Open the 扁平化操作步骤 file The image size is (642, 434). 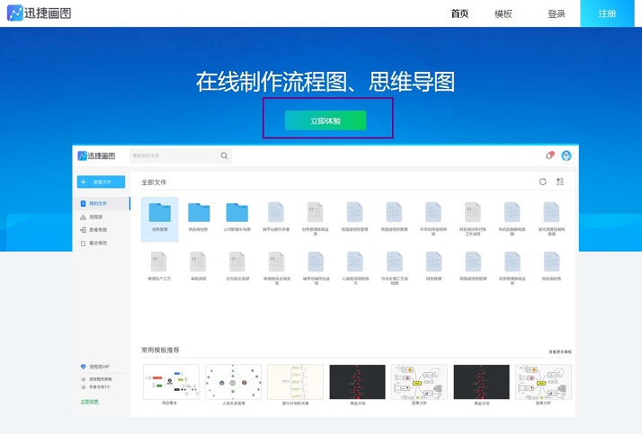[276, 217]
